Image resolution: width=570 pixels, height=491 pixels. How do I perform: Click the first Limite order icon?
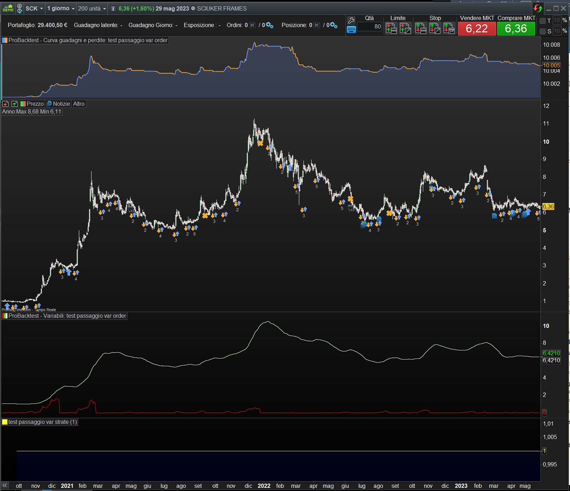pos(391,28)
